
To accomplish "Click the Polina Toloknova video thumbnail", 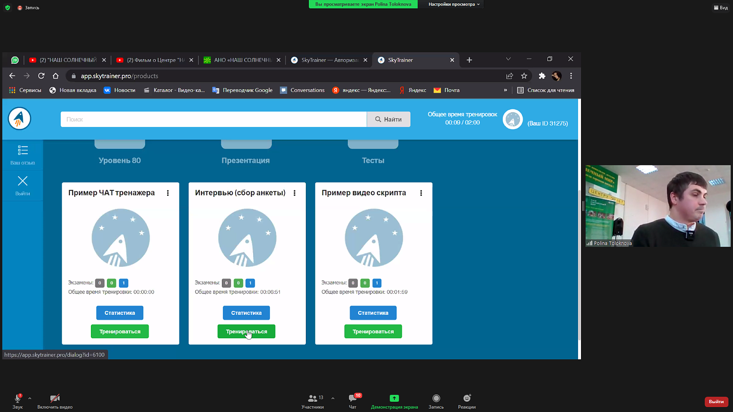I will [x=658, y=206].
